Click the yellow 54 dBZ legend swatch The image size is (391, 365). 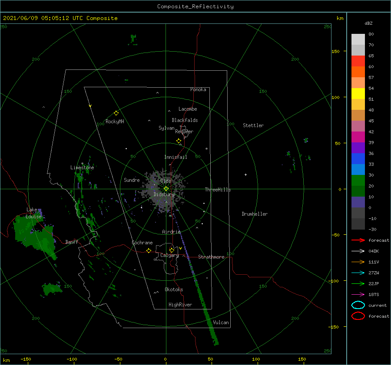point(358,93)
